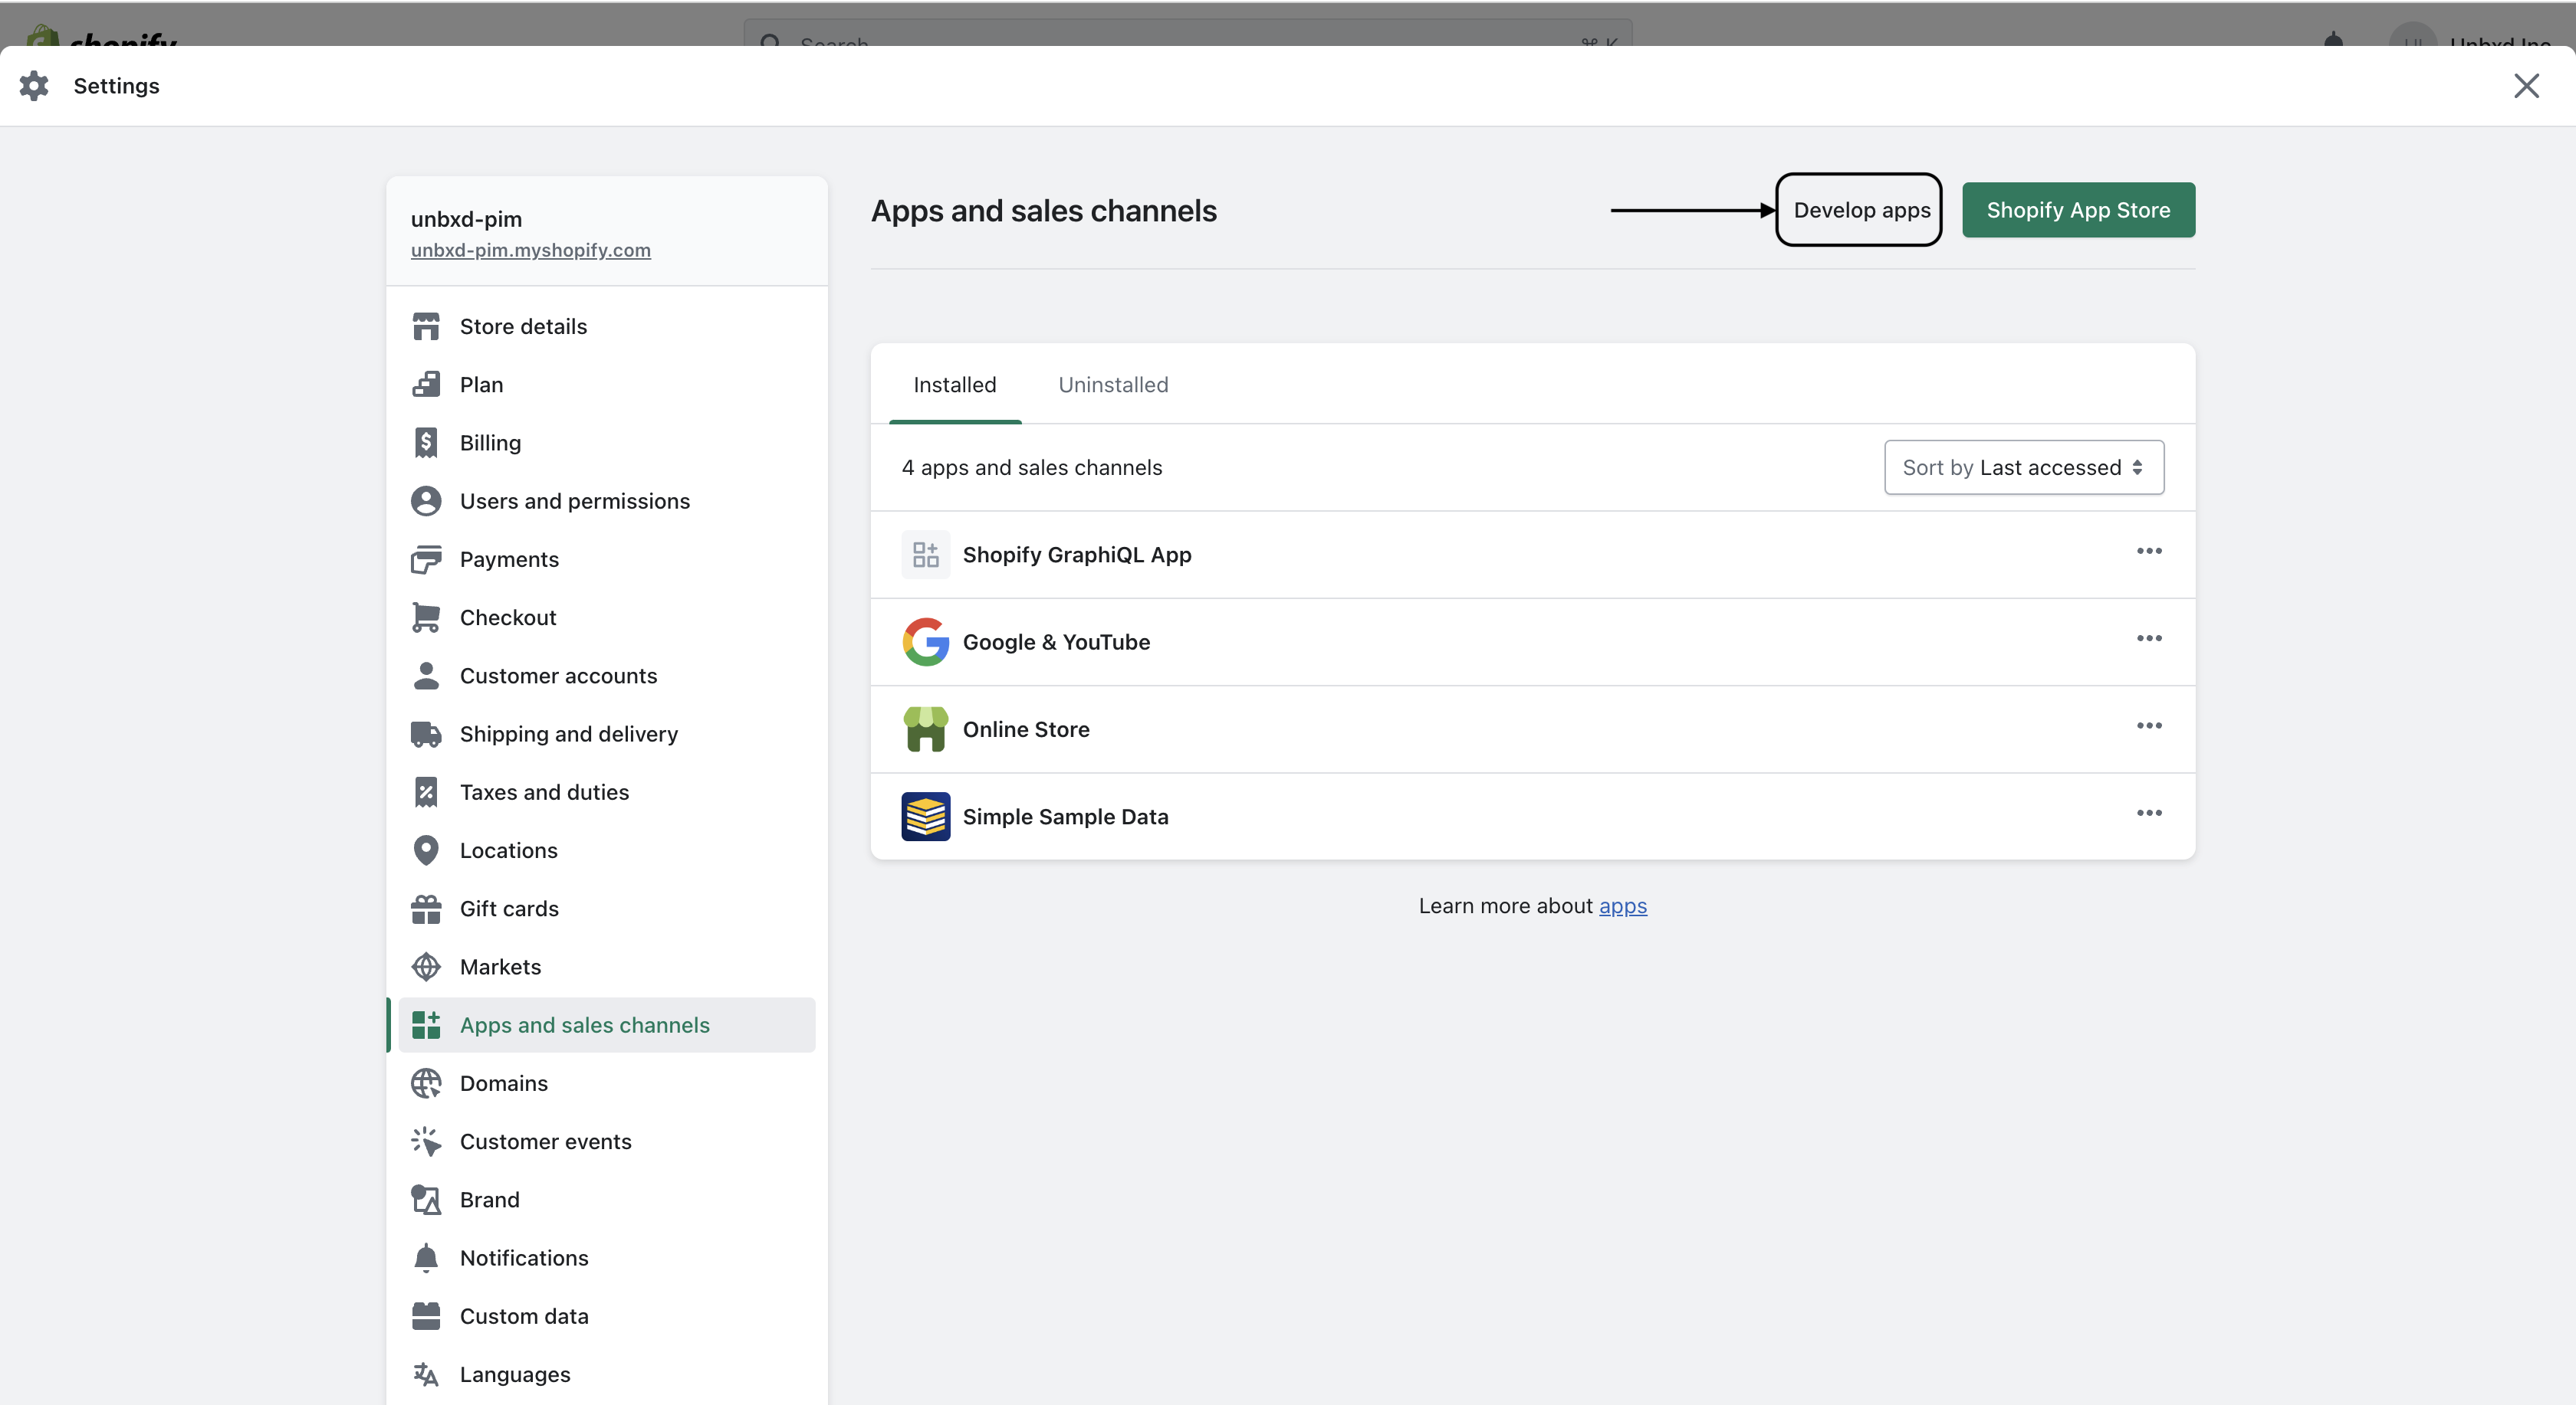Open more options for Shopify GraphiQL App

pyautogui.click(x=2149, y=552)
